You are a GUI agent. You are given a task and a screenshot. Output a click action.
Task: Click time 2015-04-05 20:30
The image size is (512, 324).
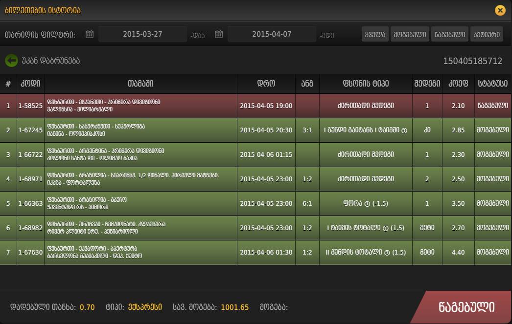coord(266,130)
